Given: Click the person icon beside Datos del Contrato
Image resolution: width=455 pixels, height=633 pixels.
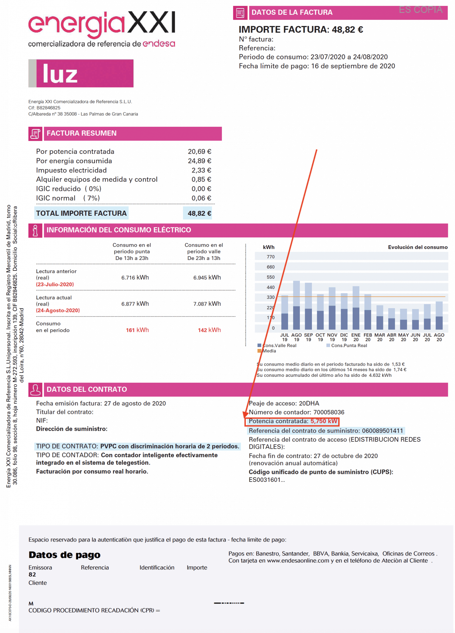Looking at the screenshot, I should (x=35, y=389).
